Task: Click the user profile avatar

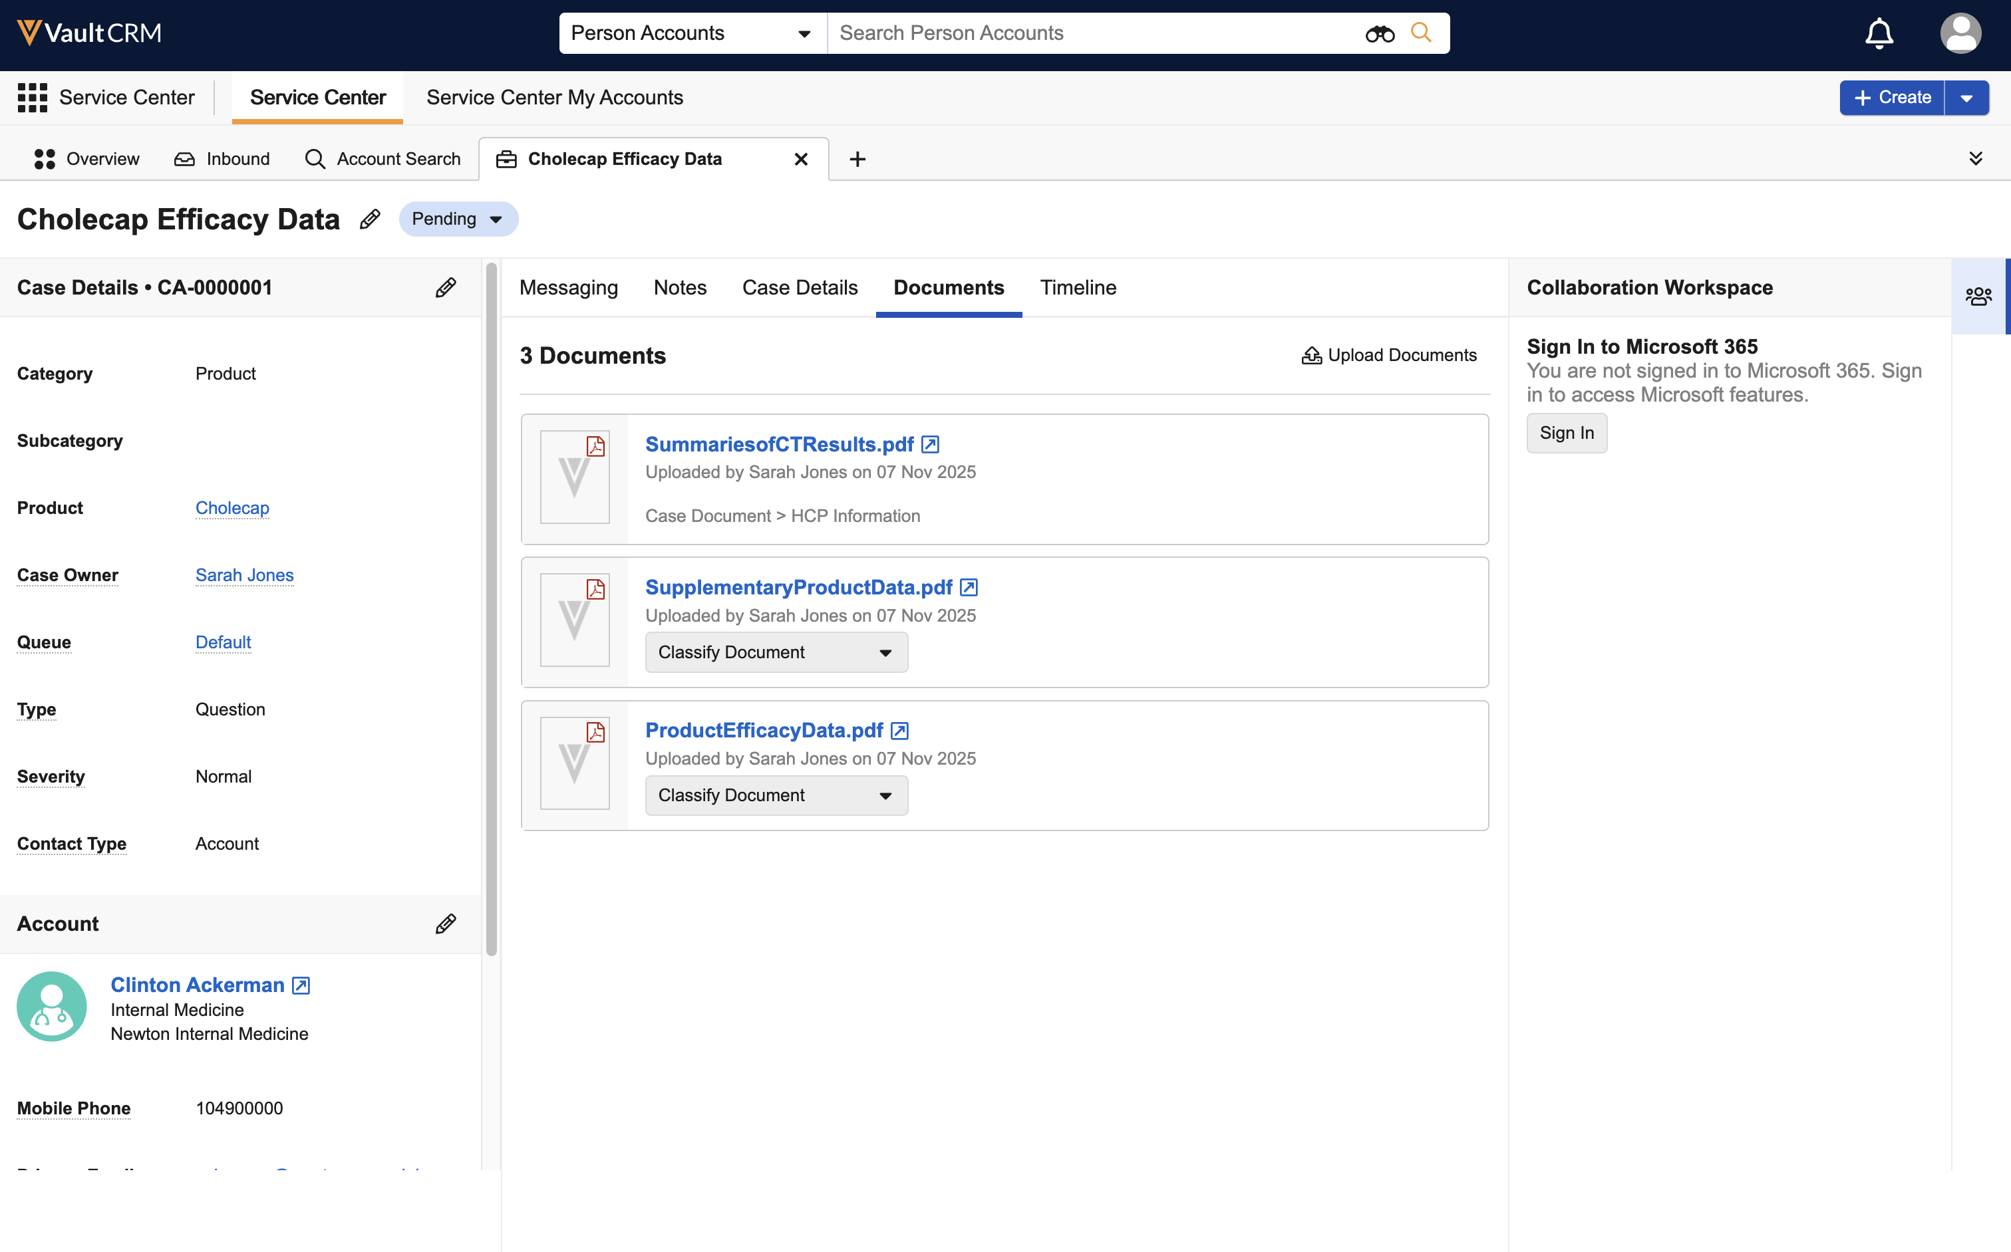Action: (1960, 34)
